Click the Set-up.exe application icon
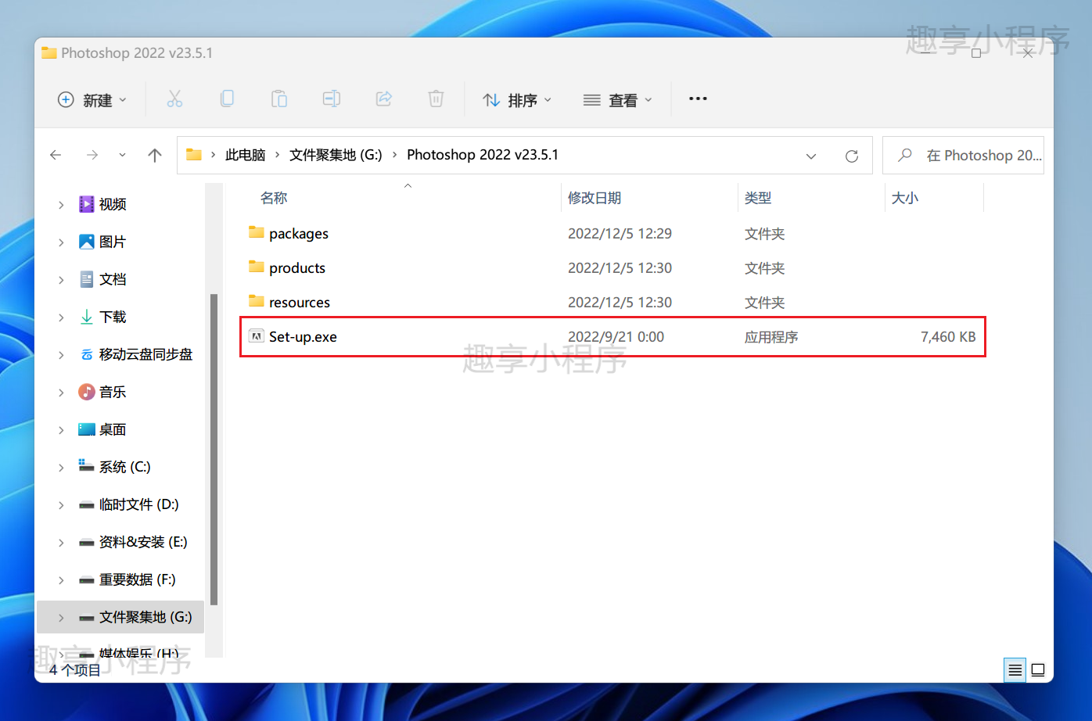The height and width of the screenshot is (721, 1092). click(x=256, y=336)
